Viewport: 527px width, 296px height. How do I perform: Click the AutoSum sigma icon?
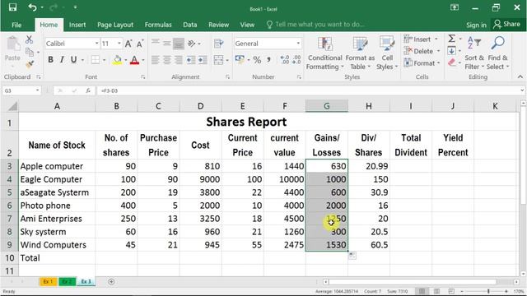coord(452,39)
